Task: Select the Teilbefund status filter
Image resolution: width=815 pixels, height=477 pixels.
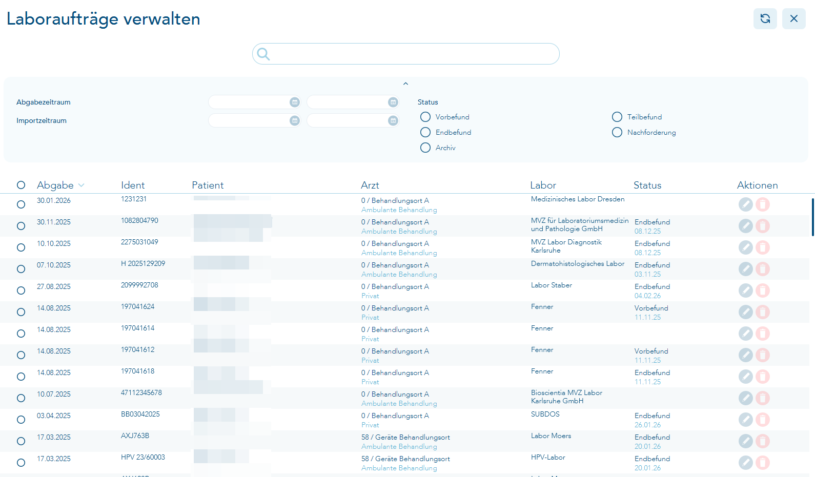Action: point(617,117)
